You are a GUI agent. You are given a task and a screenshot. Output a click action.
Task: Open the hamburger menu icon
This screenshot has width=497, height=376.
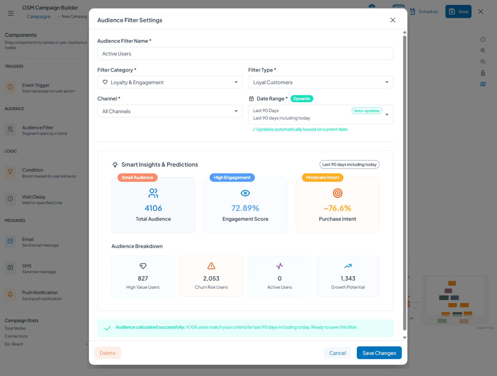[x=11, y=13]
